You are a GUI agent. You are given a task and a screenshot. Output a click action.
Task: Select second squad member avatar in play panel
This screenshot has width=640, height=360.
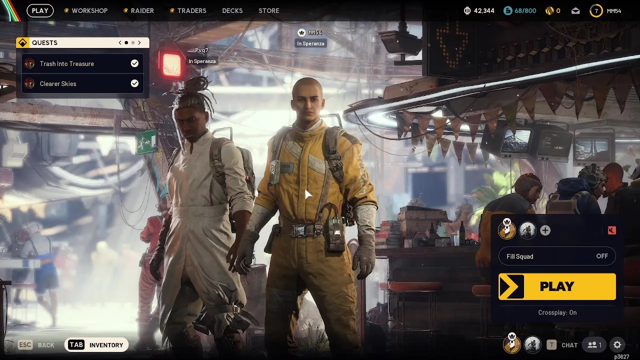527,230
